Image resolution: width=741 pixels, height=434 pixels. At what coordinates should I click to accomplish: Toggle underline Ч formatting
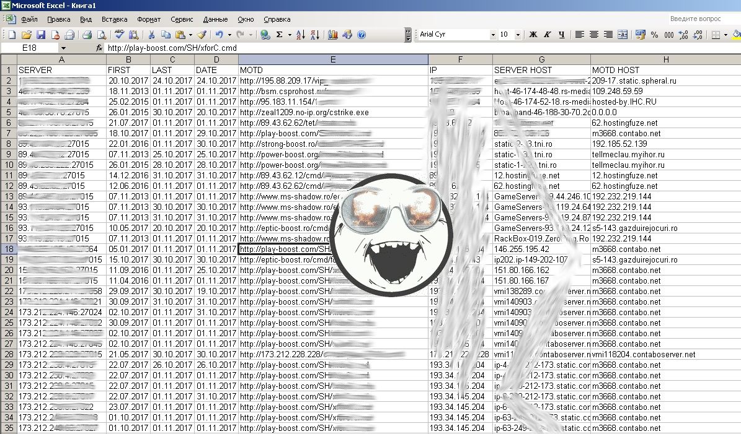[561, 35]
